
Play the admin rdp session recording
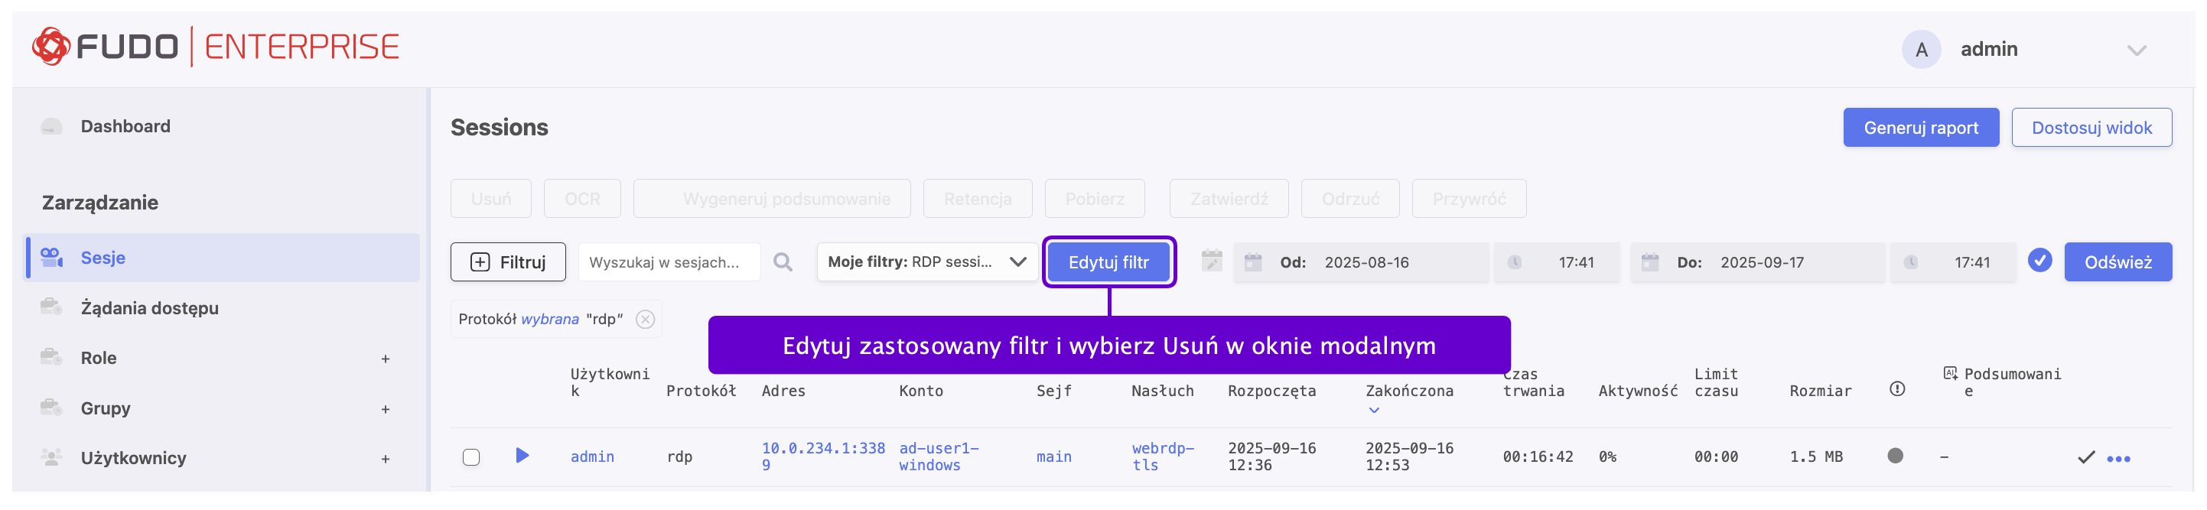click(522, 456)
